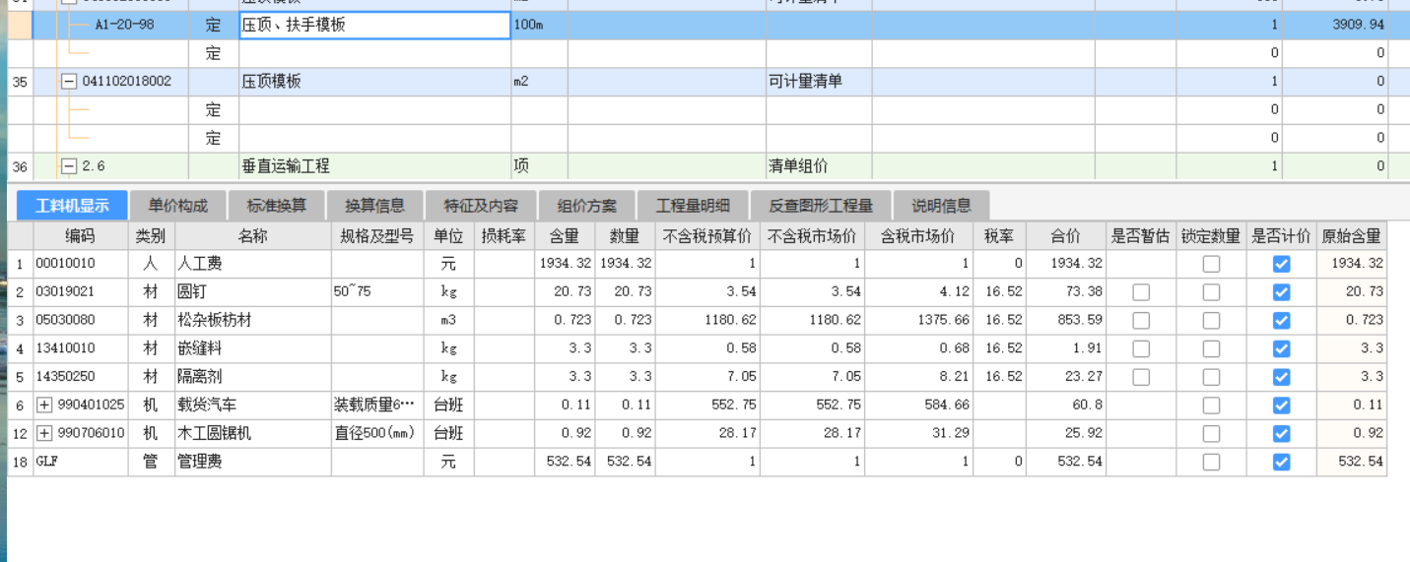Enable 是否暂估 for 松杂板枋材
This screenshot has height=562, width=1410.
click(1141, 321)
